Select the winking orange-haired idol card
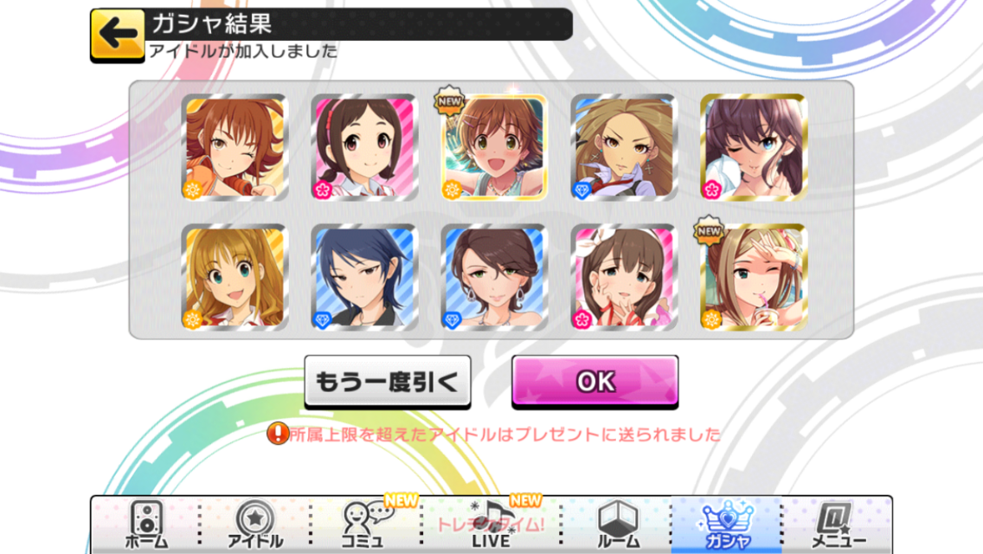Screen dimensions: 983x554 tap(235, 147)
